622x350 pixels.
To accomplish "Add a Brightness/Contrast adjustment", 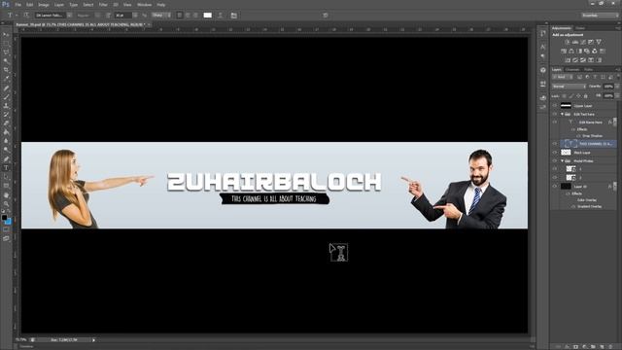I will pos(568,42).
